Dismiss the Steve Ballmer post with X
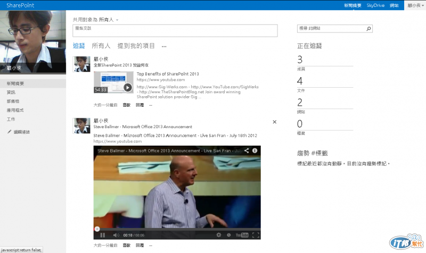This screenshot has width=426, height=253. (x=275, y=122)
